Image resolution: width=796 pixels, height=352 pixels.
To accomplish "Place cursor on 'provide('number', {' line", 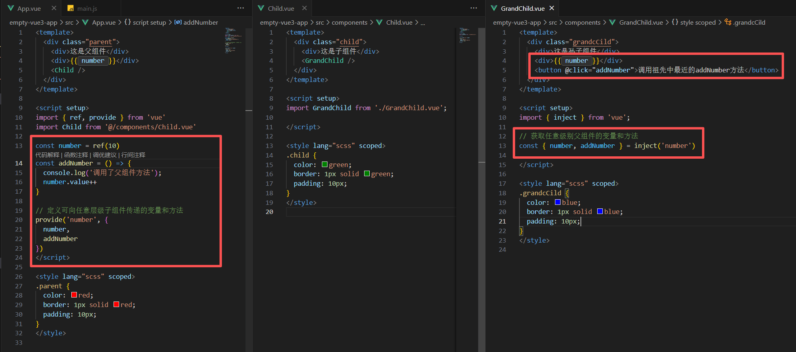I will [x=72, y=220].
